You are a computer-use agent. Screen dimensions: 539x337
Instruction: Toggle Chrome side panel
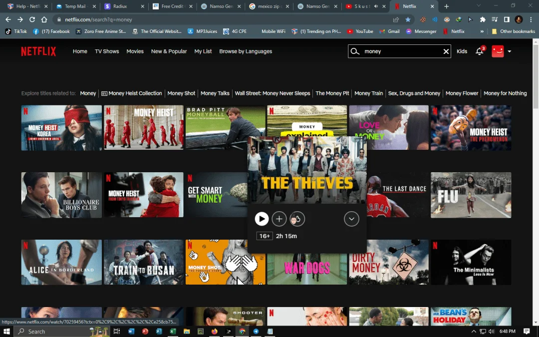pyautogui.click(x=507, y=19)
